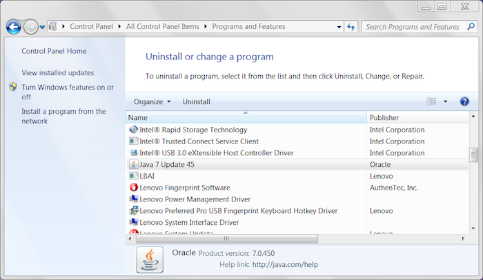The image size is (483, 280).
Task: Open Control Panel Home link
Action: (x=54, y=51)
